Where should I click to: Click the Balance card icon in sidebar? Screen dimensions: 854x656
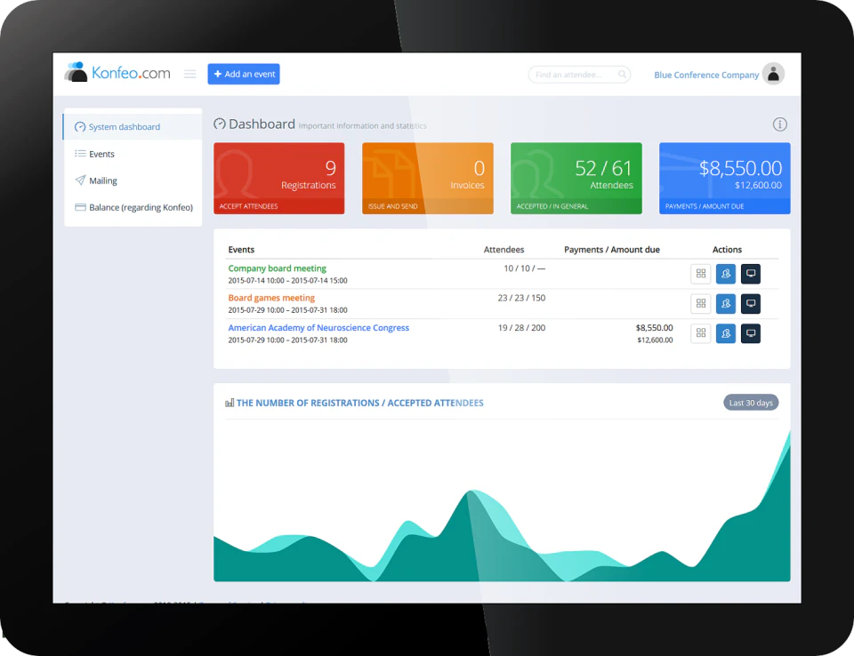pos(80,207)
